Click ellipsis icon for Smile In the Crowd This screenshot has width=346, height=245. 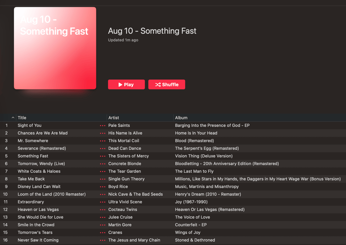click(x=103, y=225)
